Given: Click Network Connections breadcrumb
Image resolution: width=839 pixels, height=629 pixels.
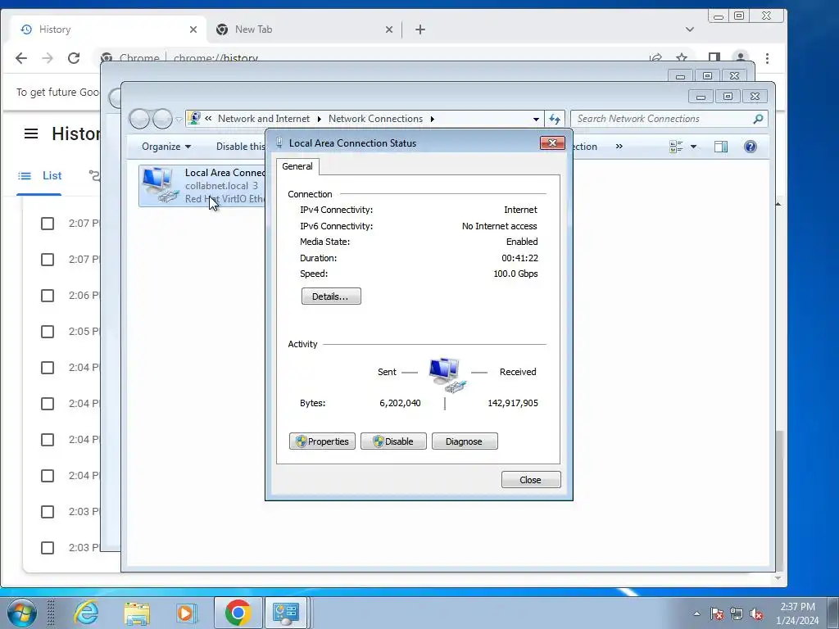Looking at the screenshot, I should tap(375, 119).
